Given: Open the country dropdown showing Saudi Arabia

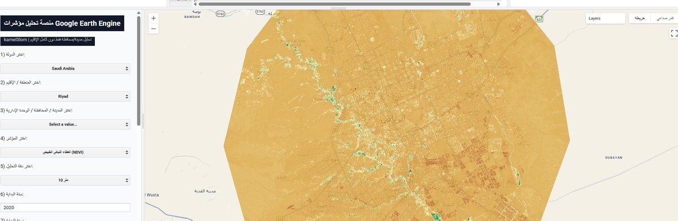Looking at the screenshot, I should [65, 68].
